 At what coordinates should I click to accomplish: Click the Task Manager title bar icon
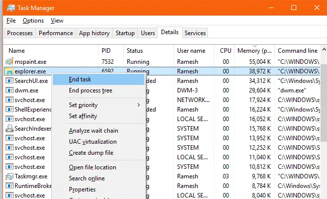11,8
